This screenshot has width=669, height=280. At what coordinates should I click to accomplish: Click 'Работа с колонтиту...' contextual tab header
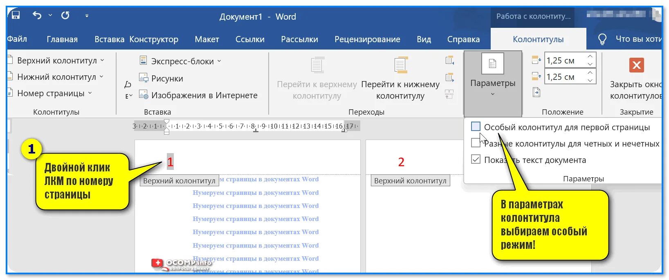pyautogui.click(x=533, y=16)
